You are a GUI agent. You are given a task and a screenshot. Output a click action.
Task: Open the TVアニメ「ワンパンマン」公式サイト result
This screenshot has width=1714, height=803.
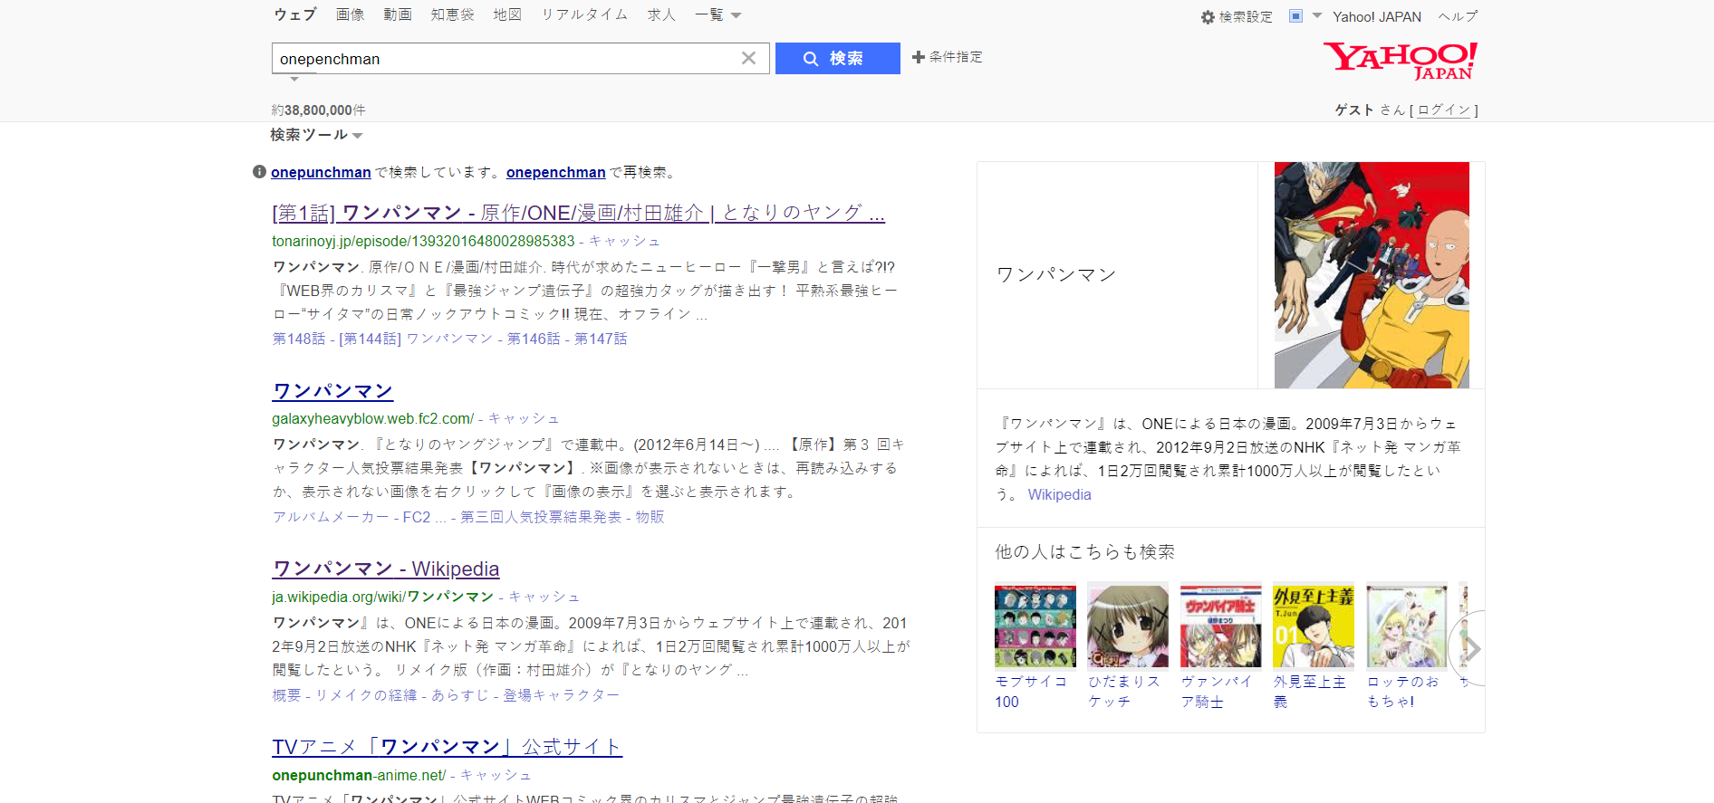[447, 747]
